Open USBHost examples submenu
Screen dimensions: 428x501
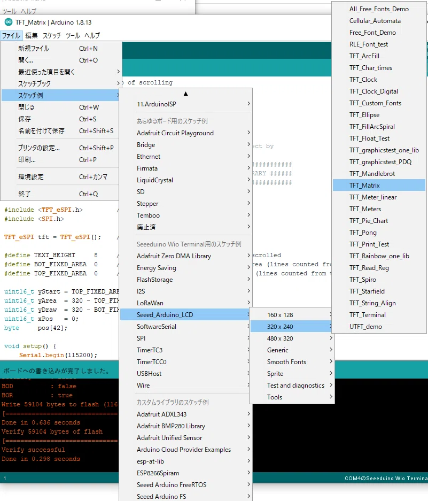186,374
